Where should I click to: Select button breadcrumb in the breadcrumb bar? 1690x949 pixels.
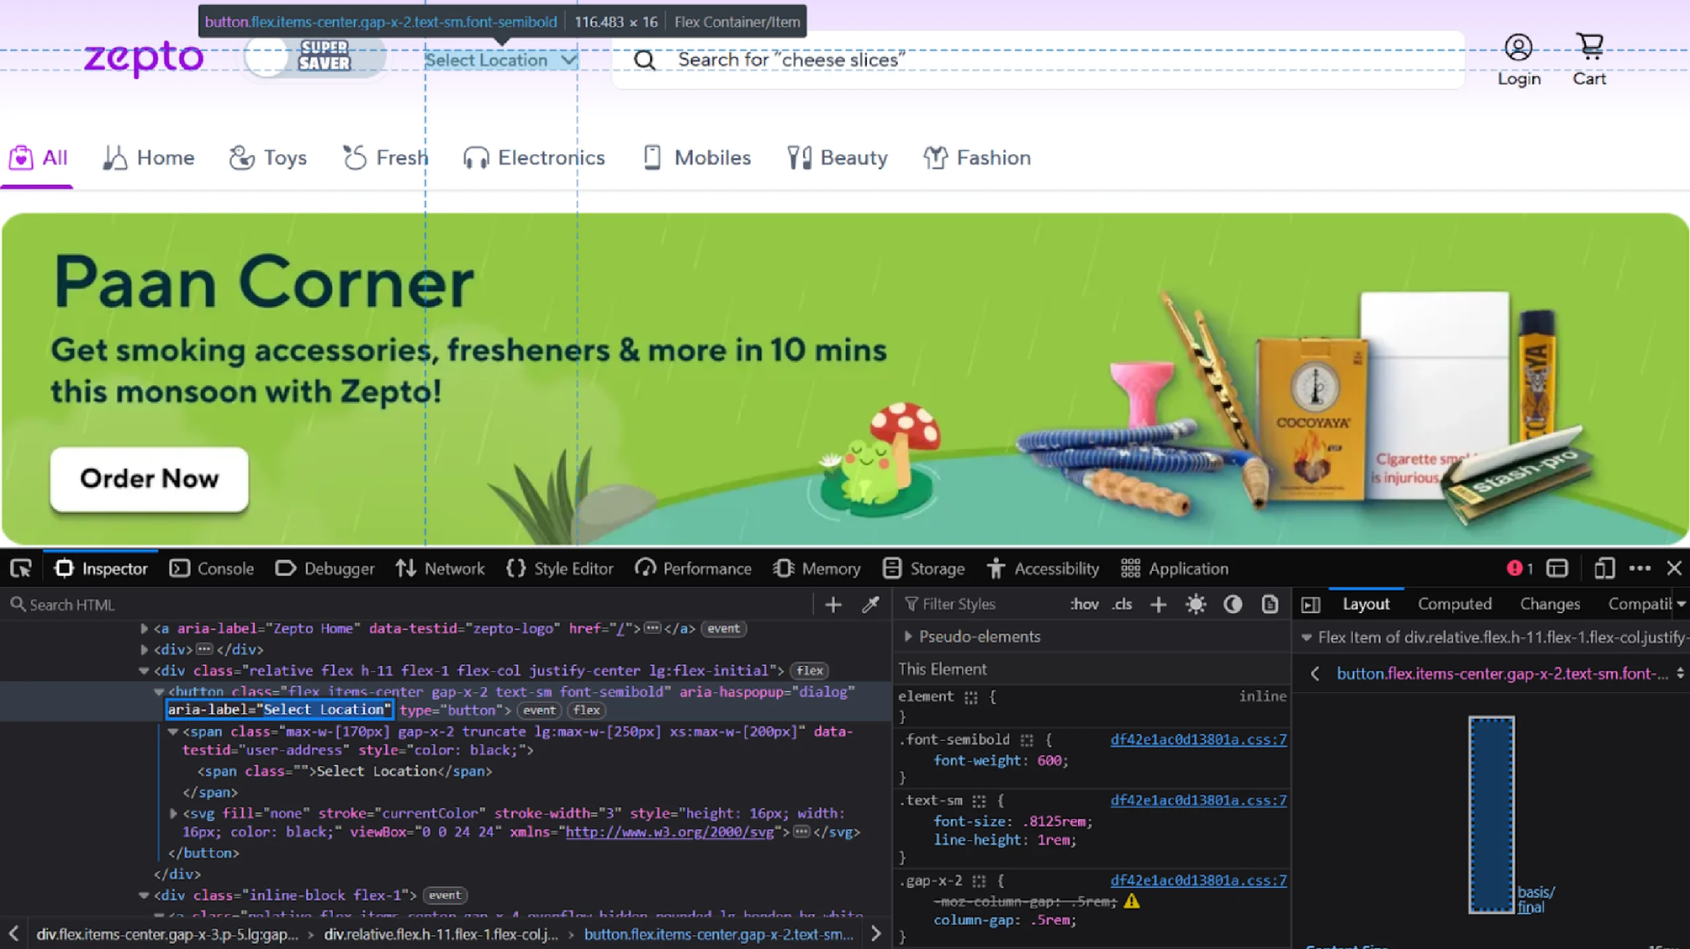[718, 934]
